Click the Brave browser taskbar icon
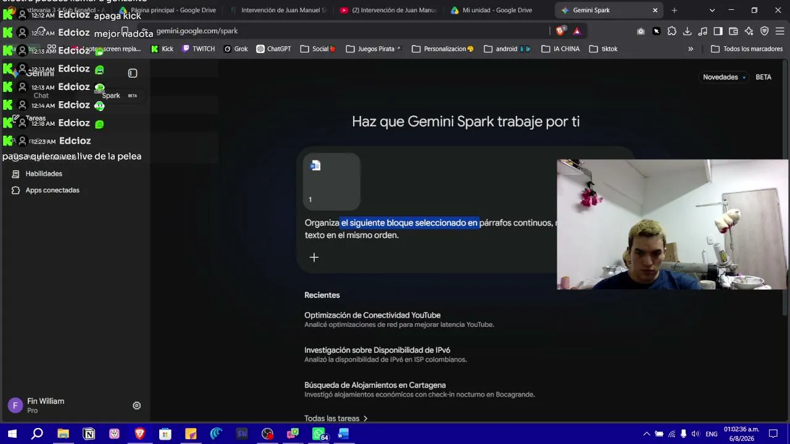790x444 pixels. click(x=139, y=434)
